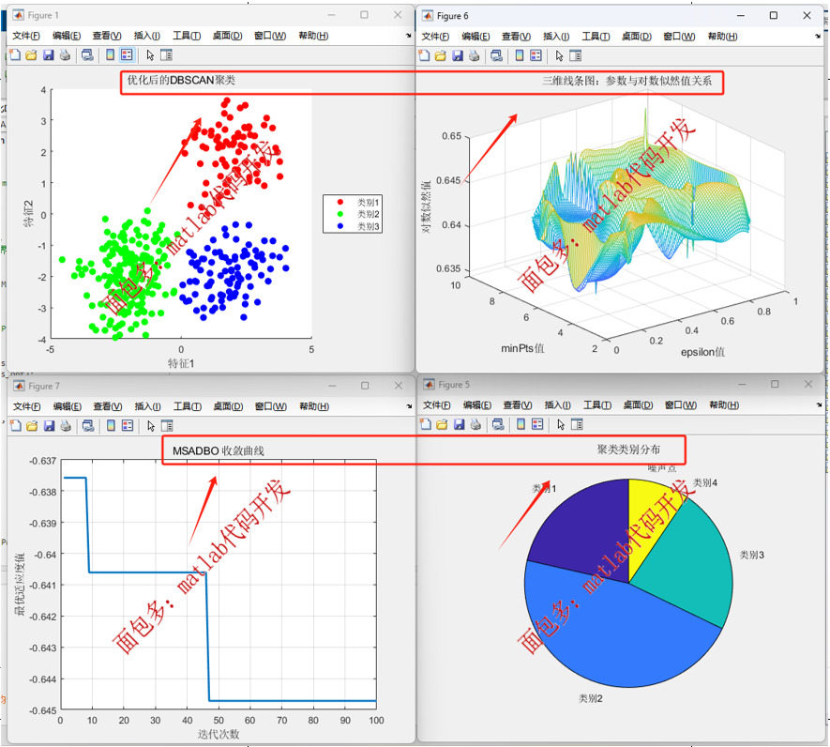
Task: Toggle Insert Legend in Figure 6 toolbar
Action: [x=536, y=55]
